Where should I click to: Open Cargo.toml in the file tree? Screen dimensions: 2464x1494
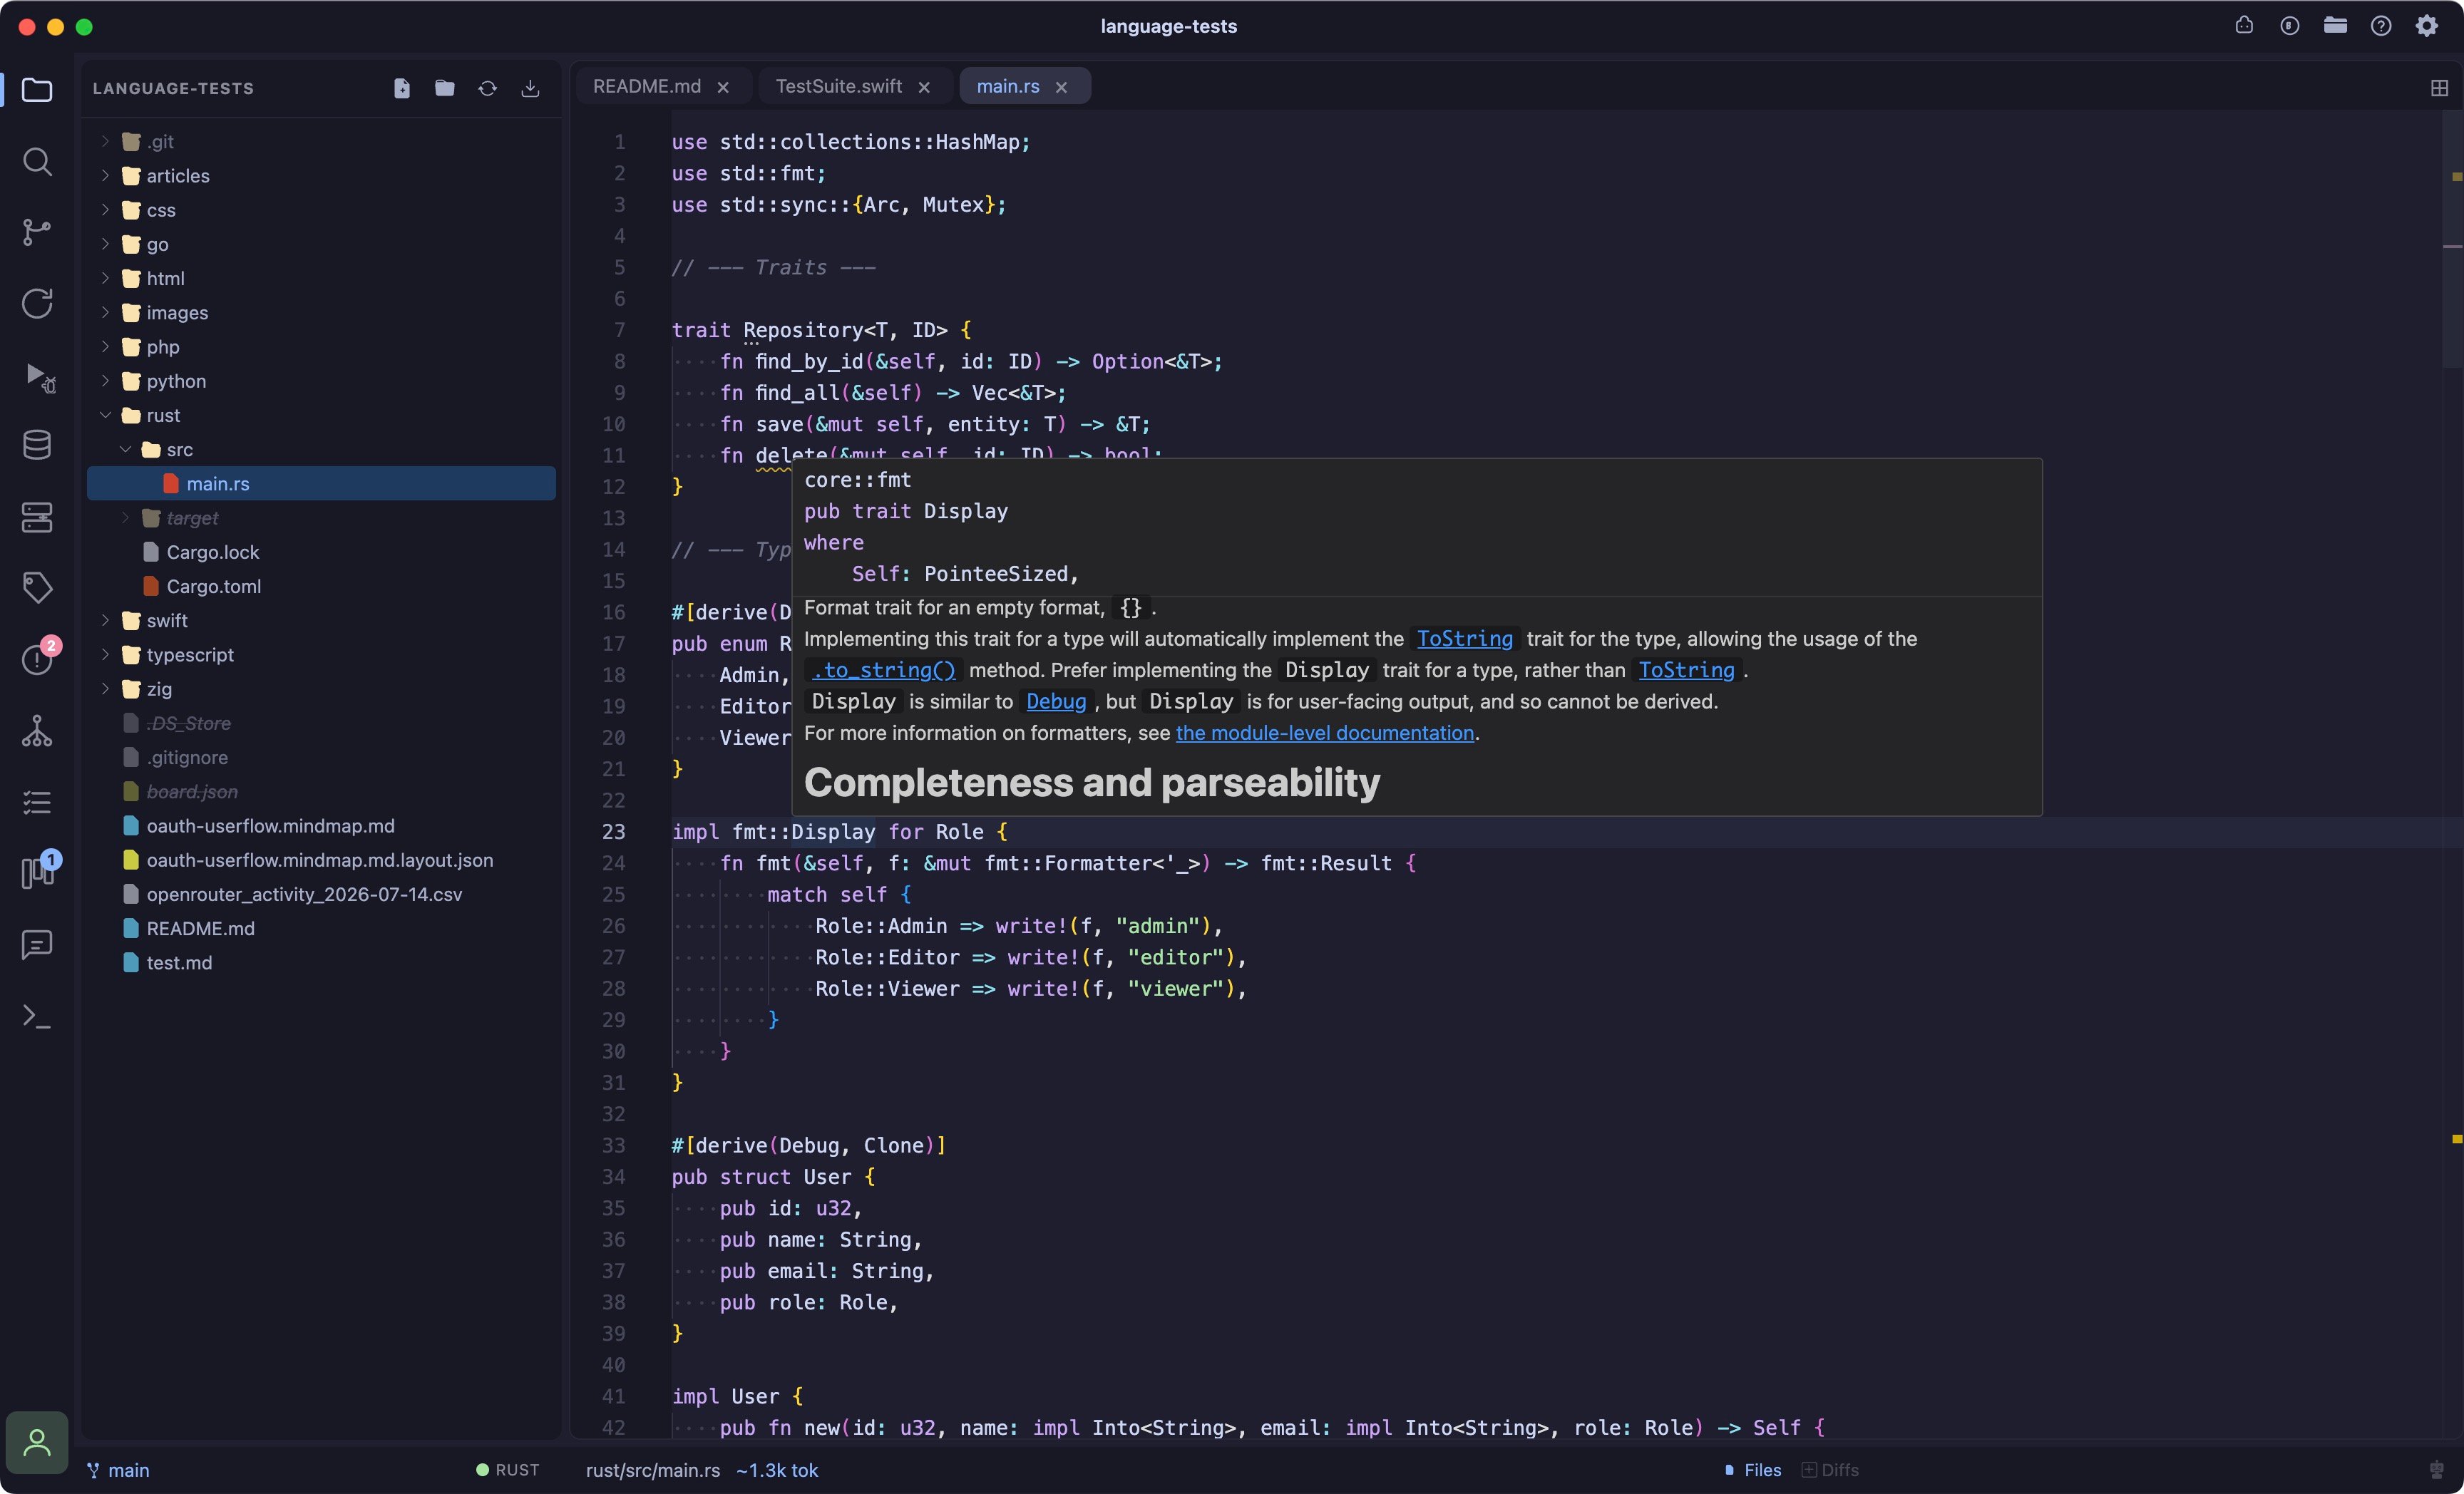213,586
